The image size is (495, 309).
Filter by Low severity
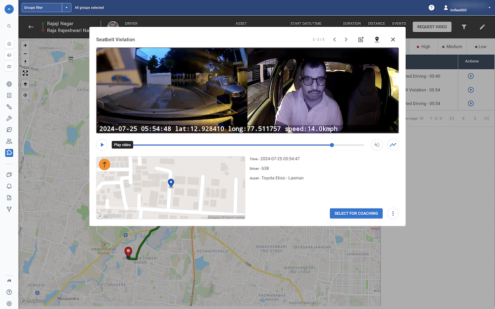481,46
